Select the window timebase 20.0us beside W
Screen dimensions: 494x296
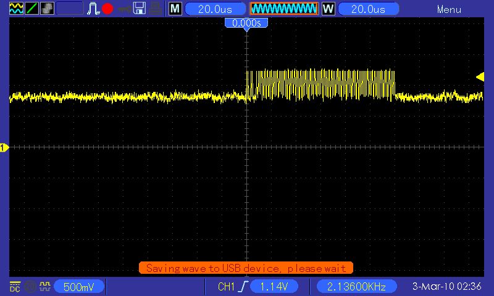pyautogui.click(x=368, y=9)
